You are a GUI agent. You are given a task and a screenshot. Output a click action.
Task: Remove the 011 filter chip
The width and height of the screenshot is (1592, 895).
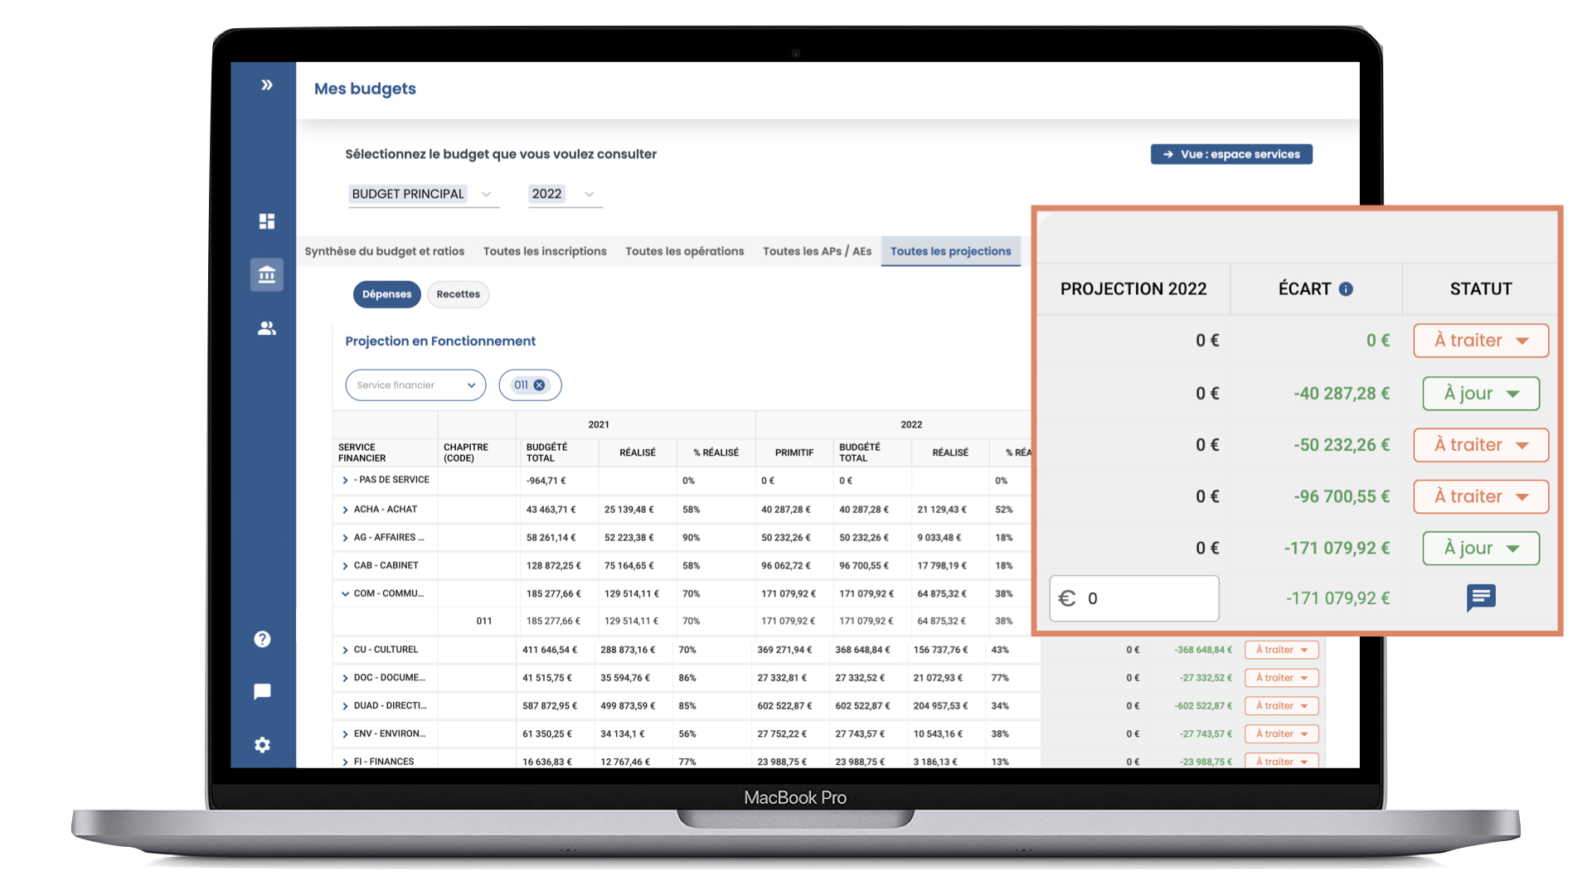click(x=540, y=385)
